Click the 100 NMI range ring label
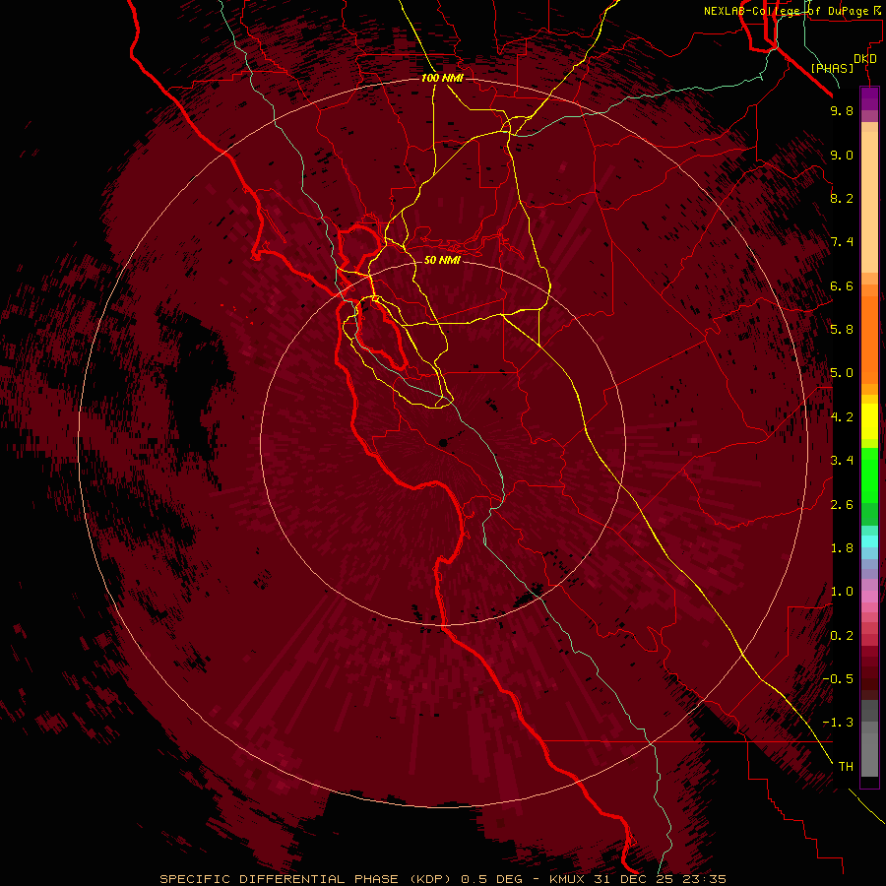This screenshot has width=886, height=886. [442, 78]
